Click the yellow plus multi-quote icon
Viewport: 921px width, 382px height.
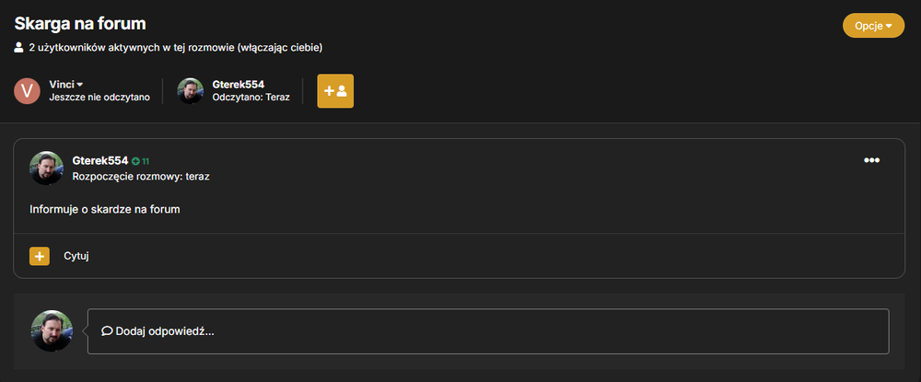pos(40,256)
